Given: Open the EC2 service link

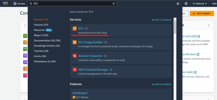Looking at the screenshot, I should (81, 28).
